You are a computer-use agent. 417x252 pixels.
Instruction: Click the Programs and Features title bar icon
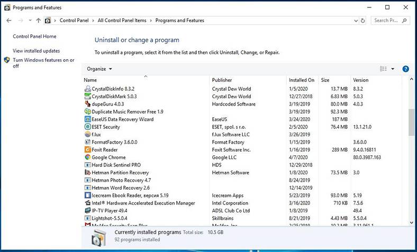(x=7, y=7)
